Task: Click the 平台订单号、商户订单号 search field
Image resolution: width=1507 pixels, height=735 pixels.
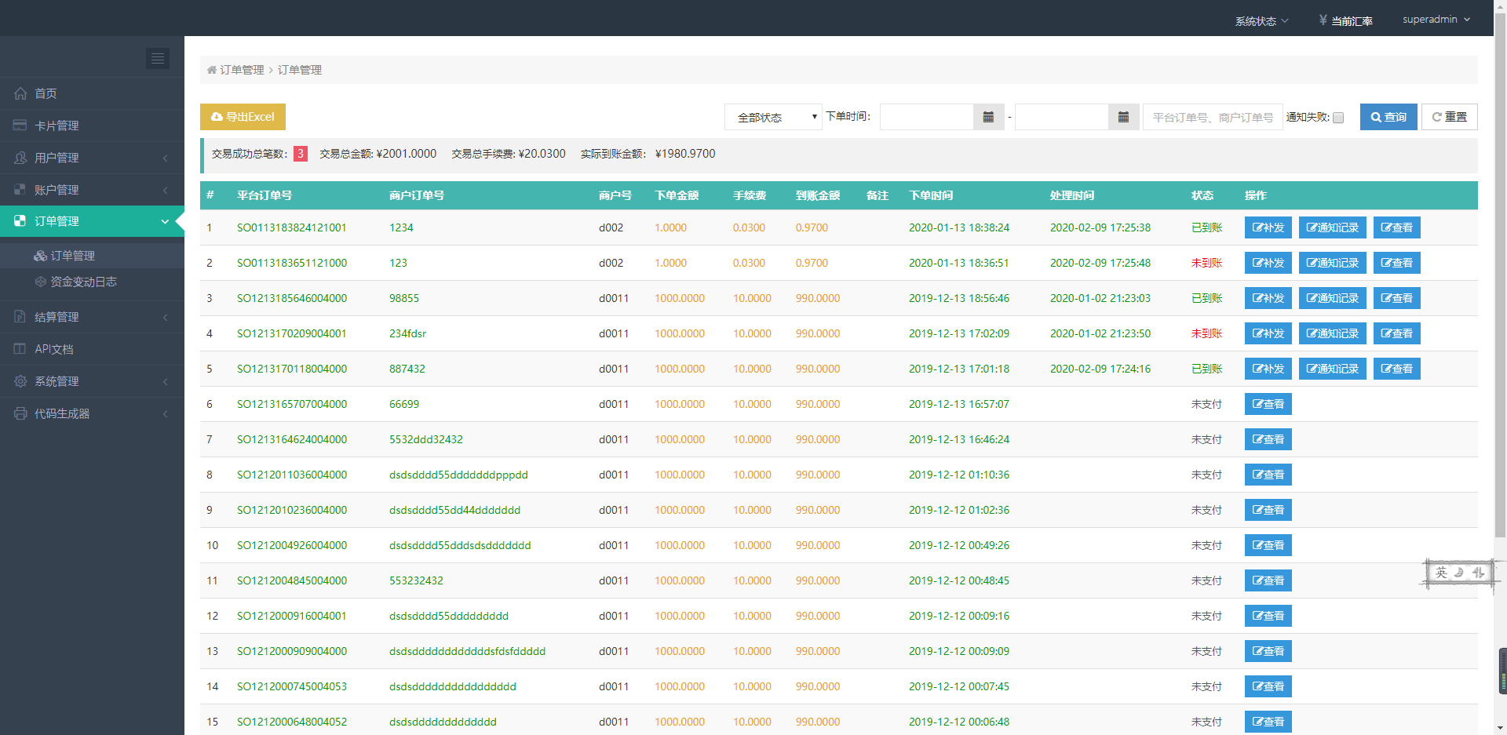Action: (x=1213, y=117)
